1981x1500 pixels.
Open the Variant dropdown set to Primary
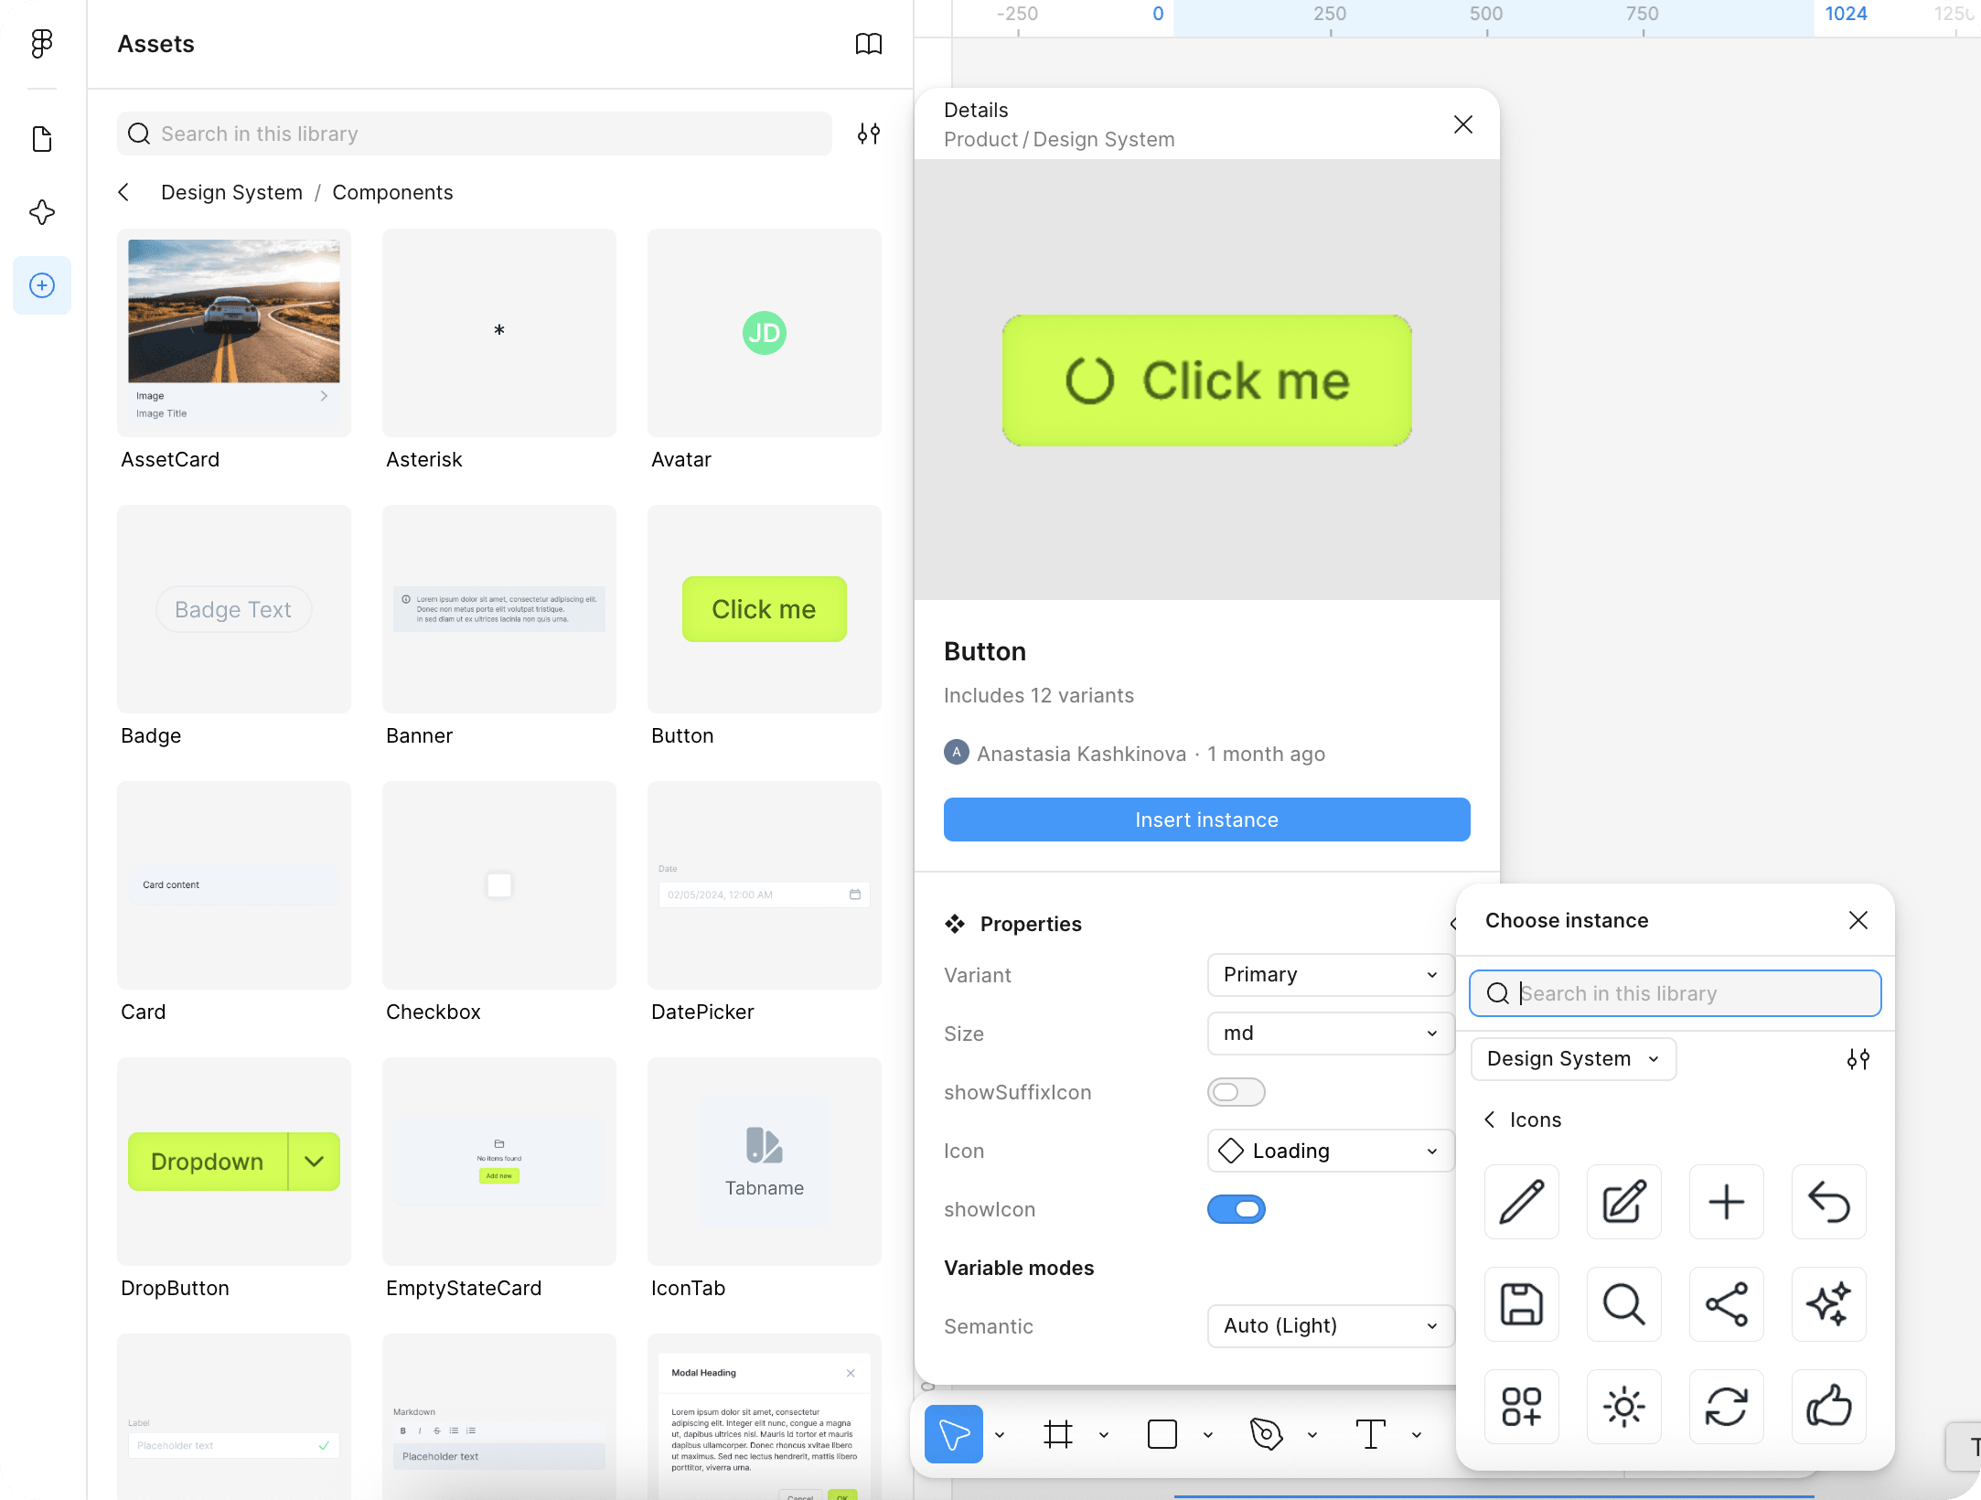[x=1331, y=975]
